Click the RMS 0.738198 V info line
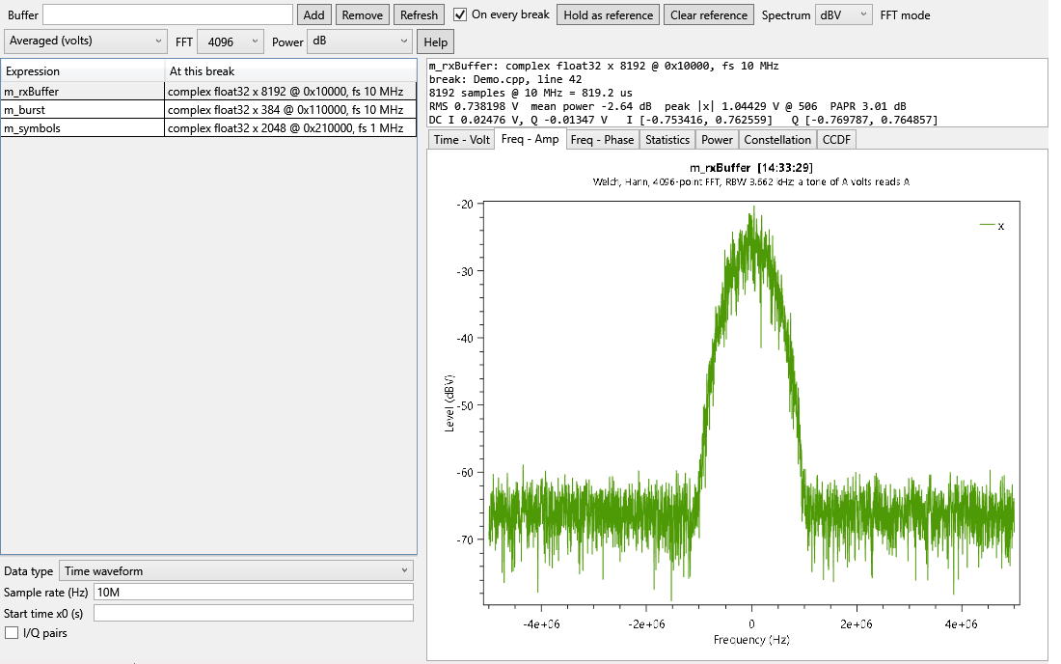1061x664 pixels. [667, 106]
